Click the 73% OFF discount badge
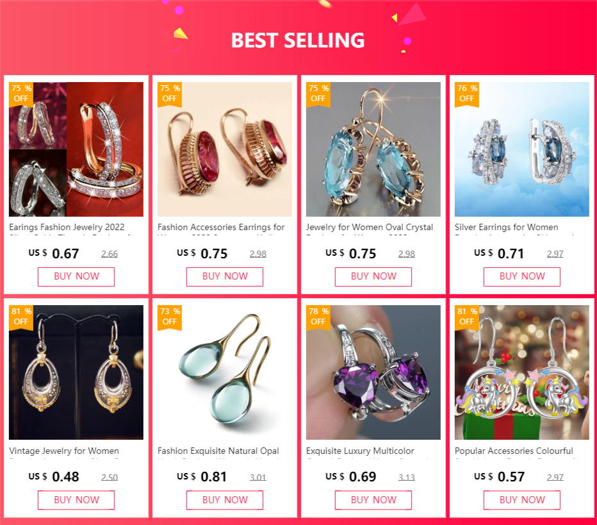 pos(170,317)
